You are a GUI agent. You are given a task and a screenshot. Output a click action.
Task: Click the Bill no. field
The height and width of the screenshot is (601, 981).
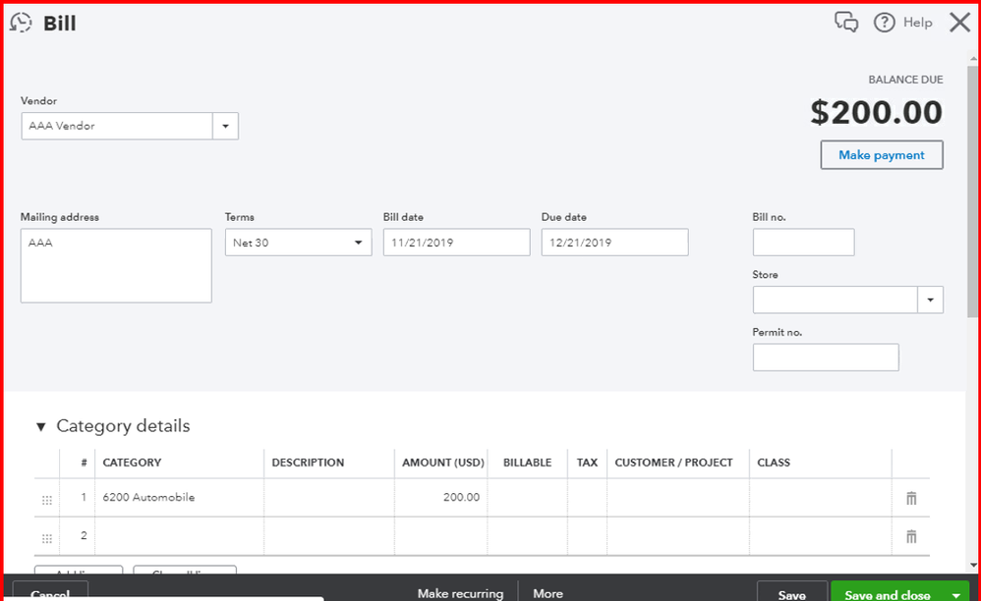click(803, 243)
